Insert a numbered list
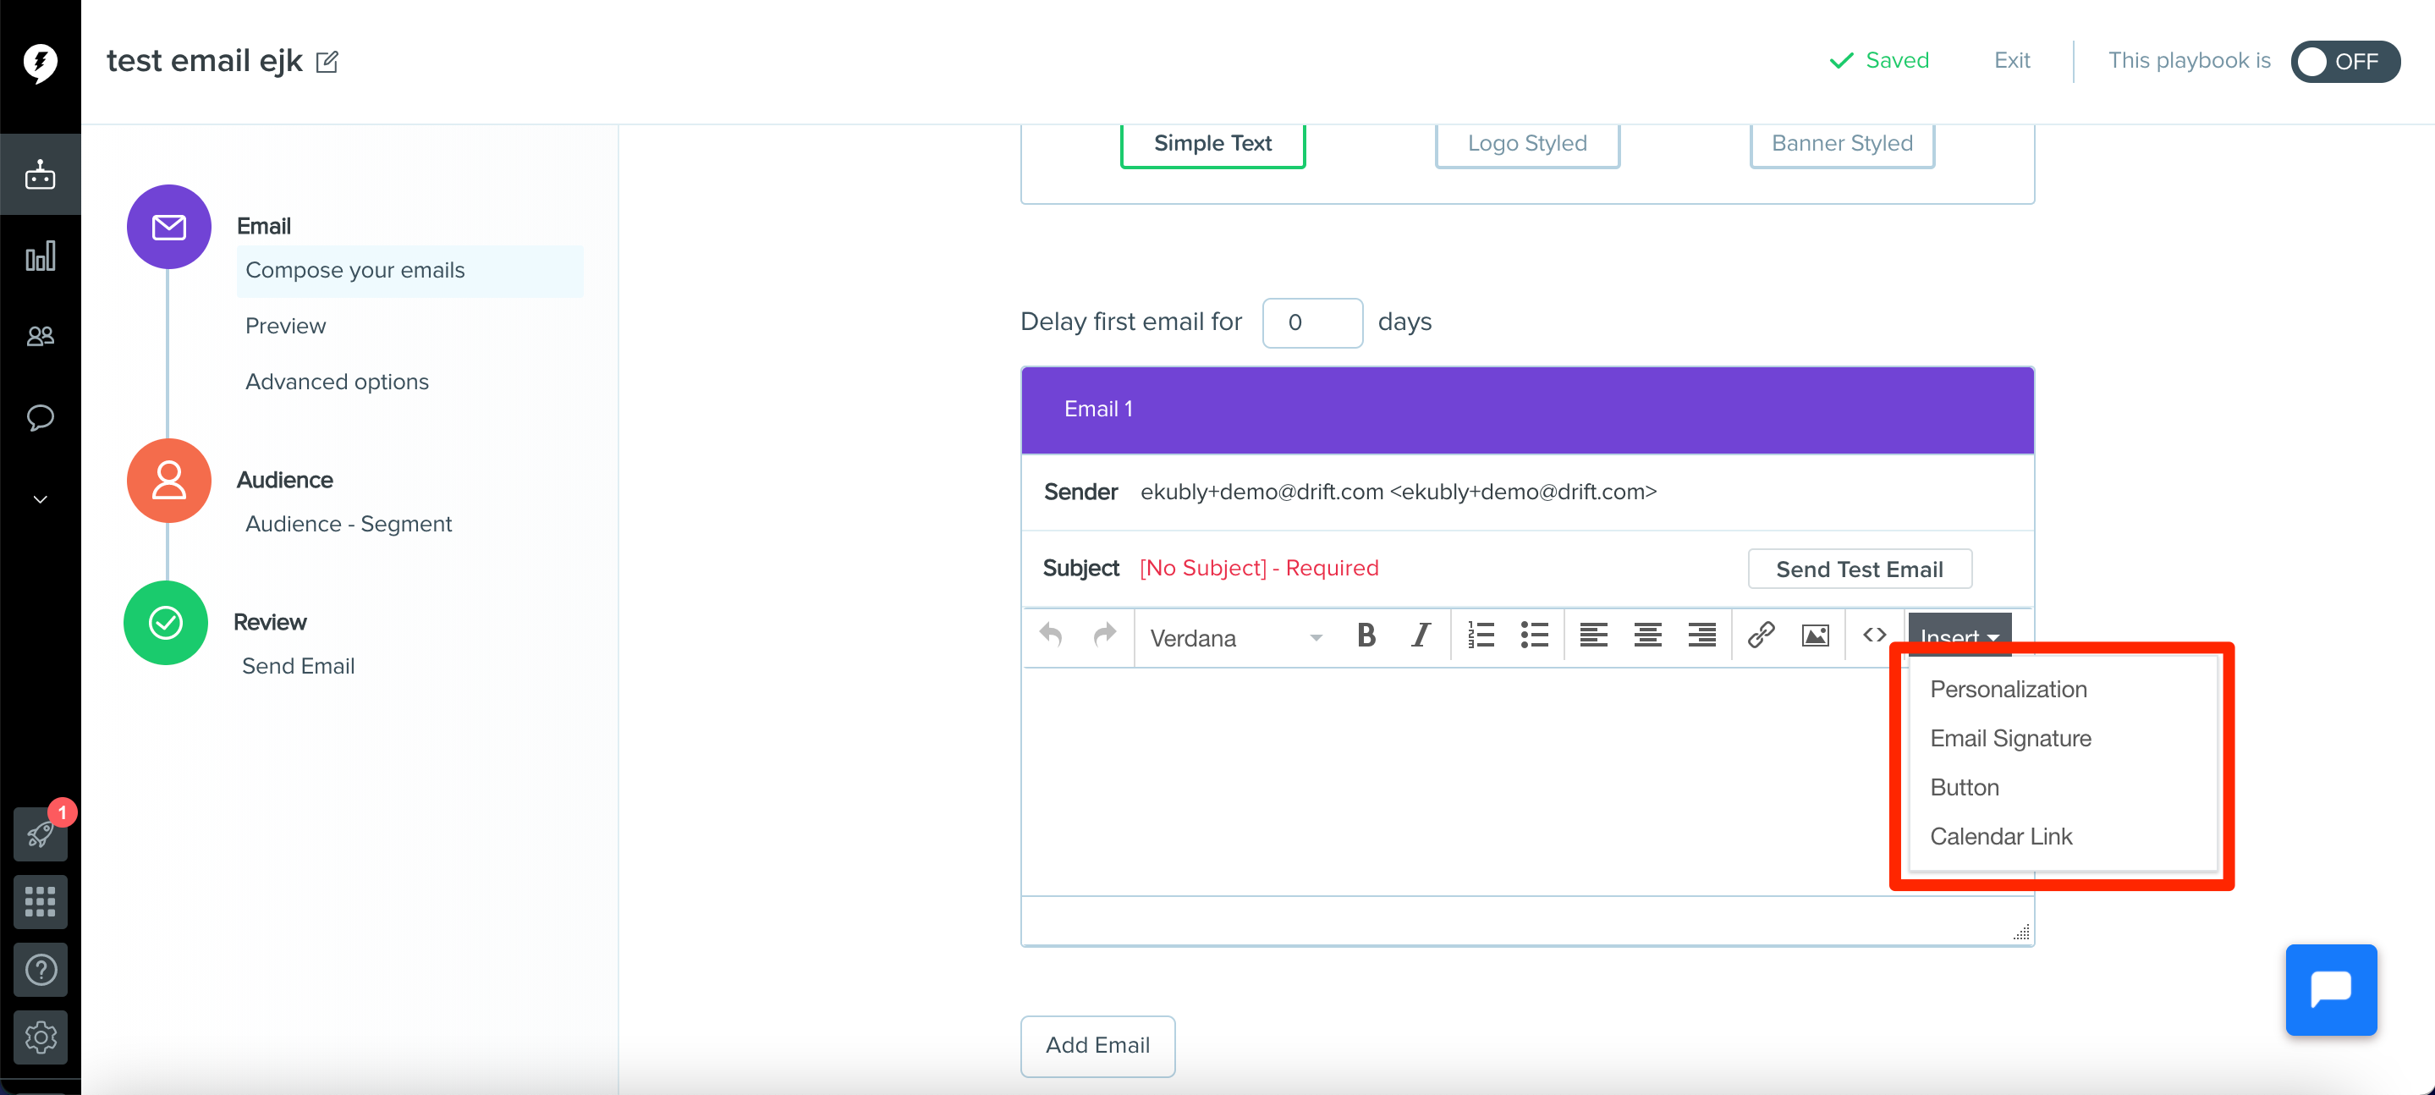The width and height of the screenshot is (2435, 1095). pos(1481,636)
